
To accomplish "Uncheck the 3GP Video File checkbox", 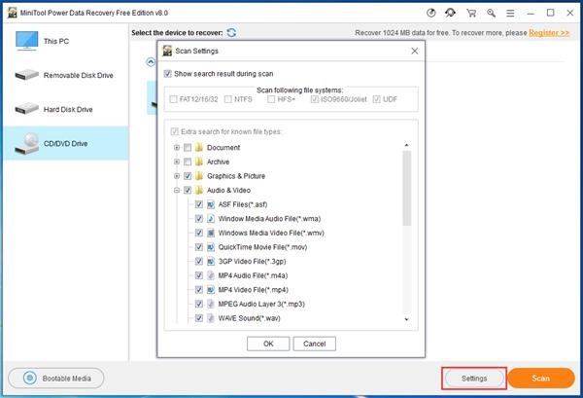I will click(x=199, y=261).
